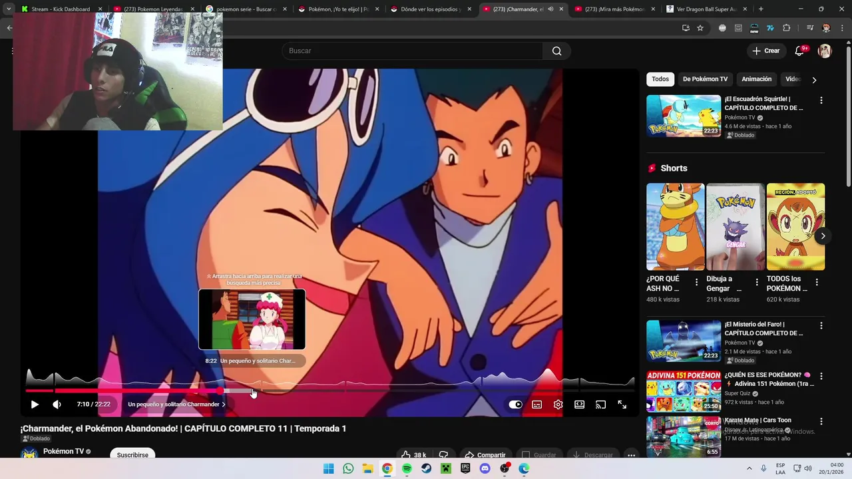Open a new browser tab
This screenshot has height=479, width=852.
pyautogui.click(x=761, y=9)
